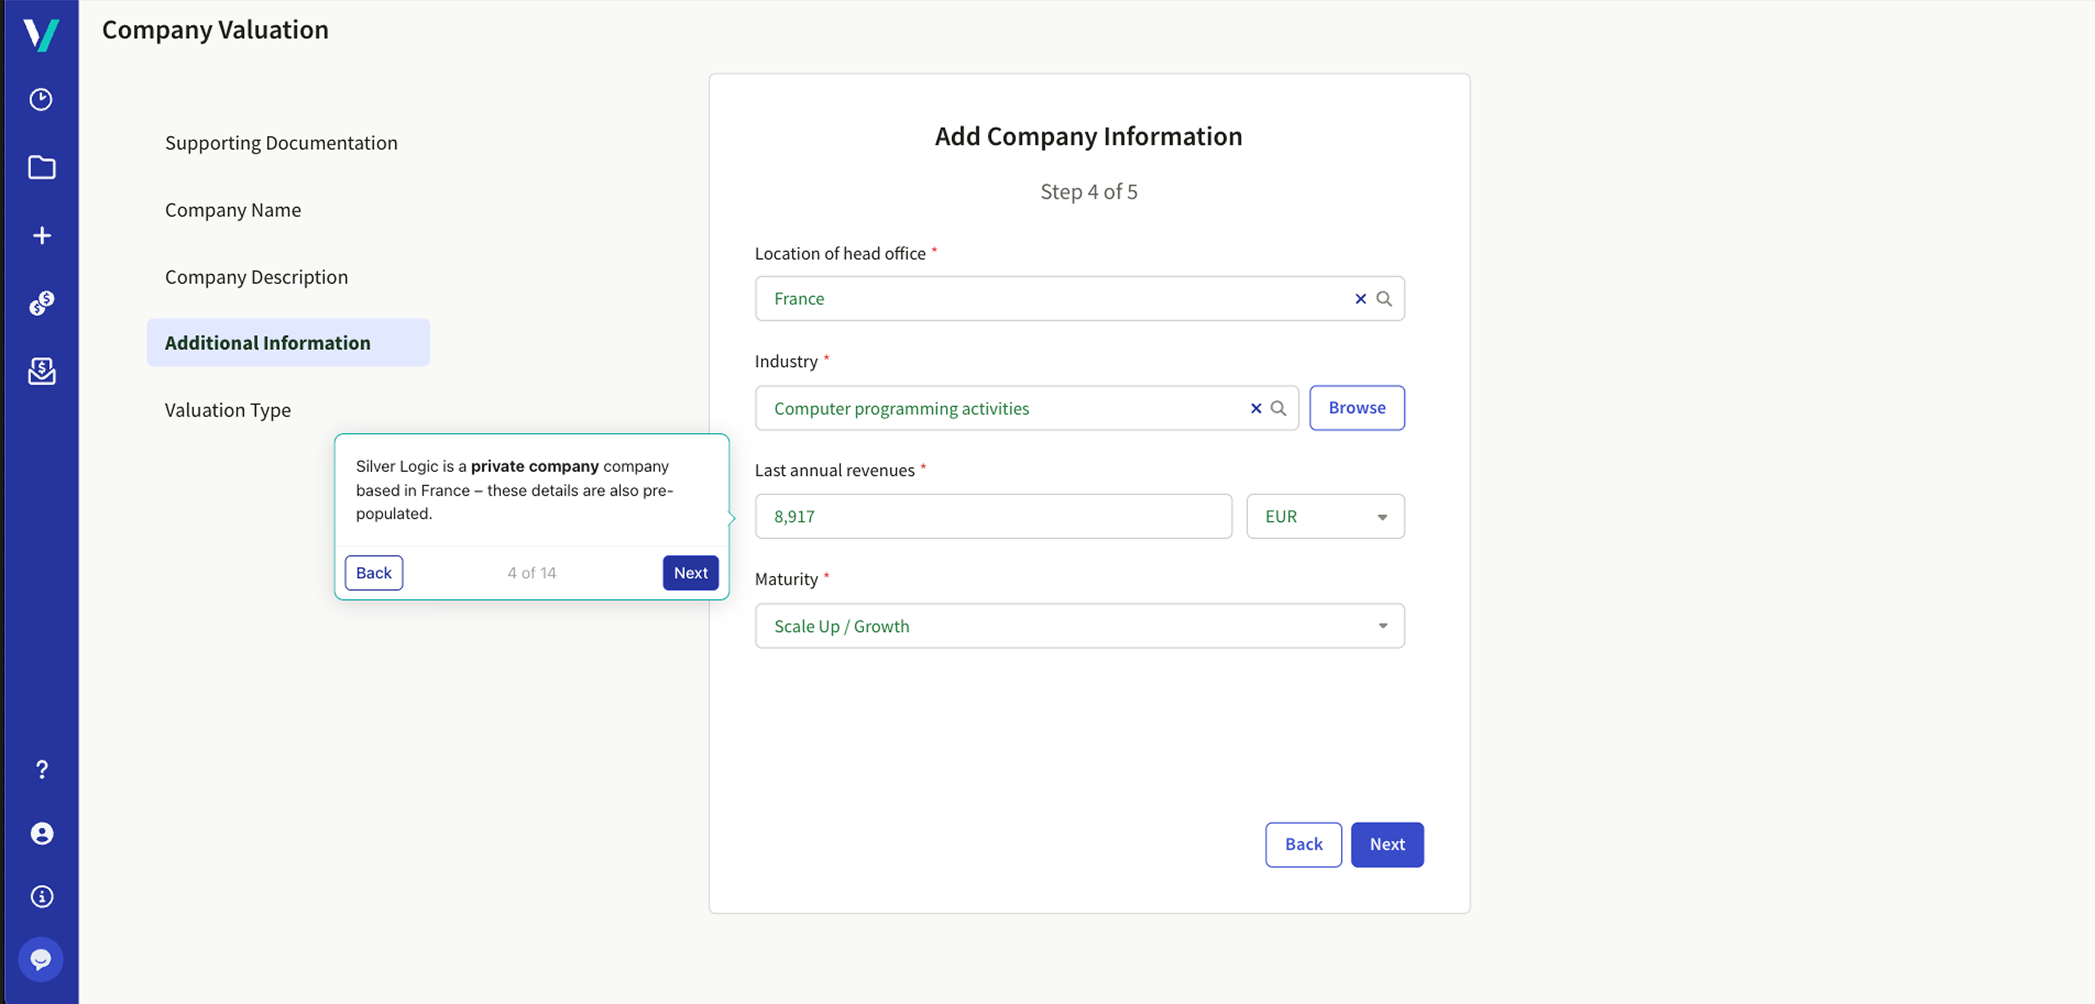2095x1004 pixels.
Task: Click the plus icon in sidebar
Action: pos(41,236)
